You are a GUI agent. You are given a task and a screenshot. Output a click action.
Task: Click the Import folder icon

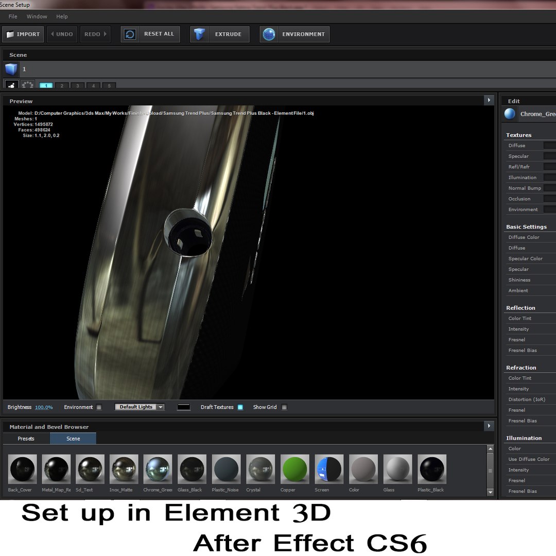[10, 34]
